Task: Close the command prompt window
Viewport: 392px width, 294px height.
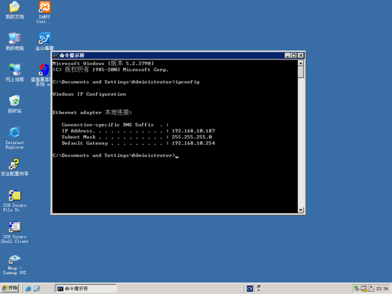Action: click(x=301, y=55)
